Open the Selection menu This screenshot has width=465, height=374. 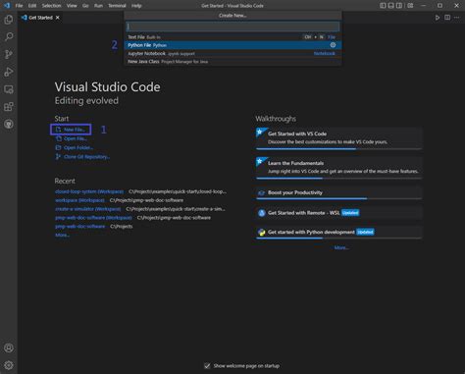[x=51, y=6]
